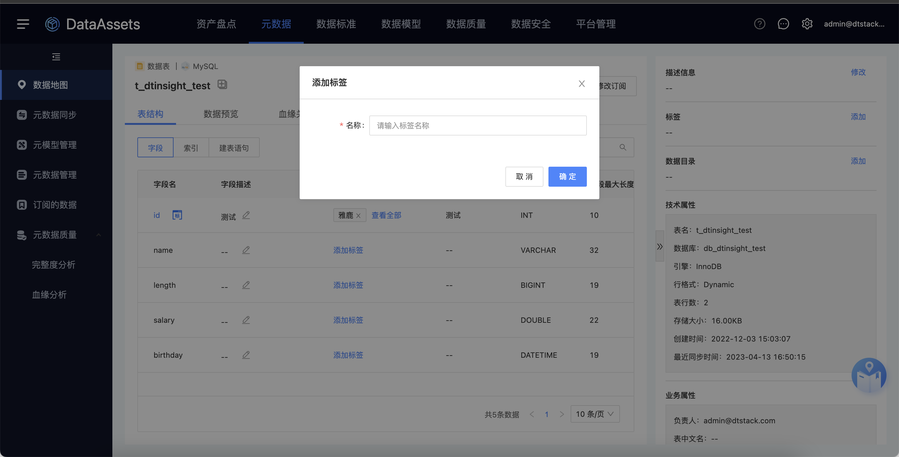Open 完整度分析 in sidebar

(x=54, y=265)
